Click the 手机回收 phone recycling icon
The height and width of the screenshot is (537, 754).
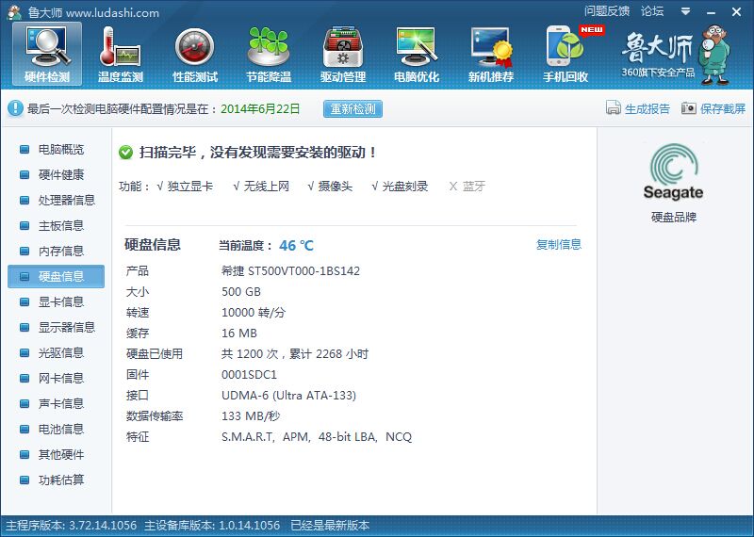[x=565, y=54]
